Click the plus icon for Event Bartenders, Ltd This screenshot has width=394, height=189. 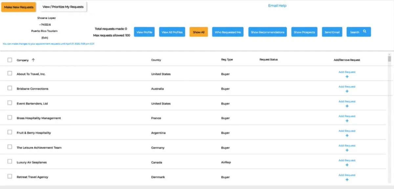tap(347, 106)
